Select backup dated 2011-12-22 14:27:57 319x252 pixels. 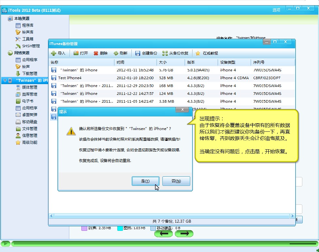(x=172, y=94)
